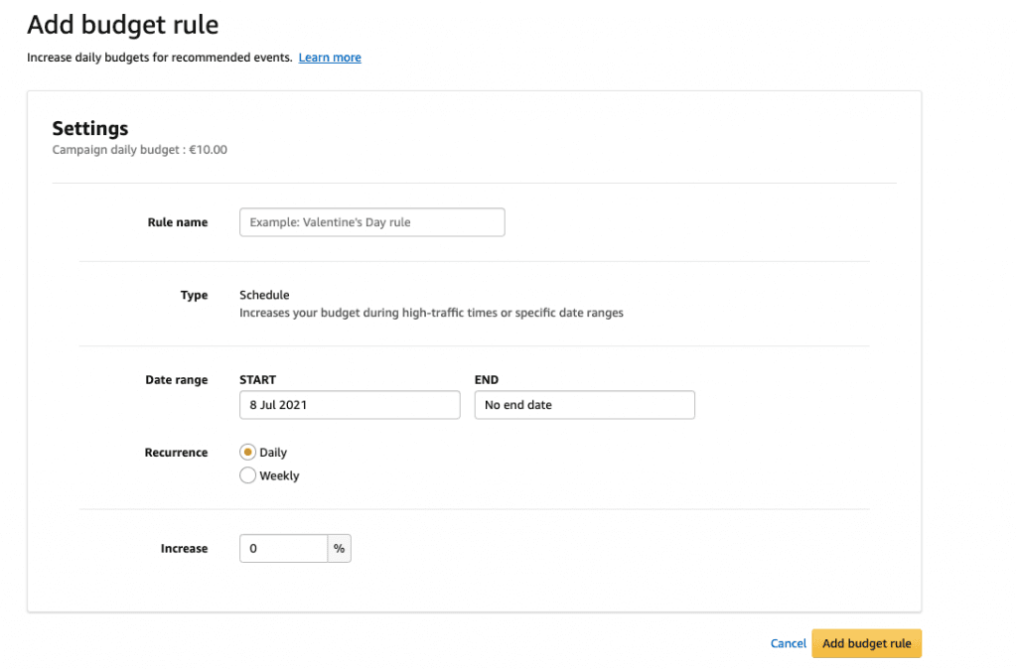Viewport: 1017px width, 669px height.
Task: Click the Rule name field label
Action: (x=178, y=222)
